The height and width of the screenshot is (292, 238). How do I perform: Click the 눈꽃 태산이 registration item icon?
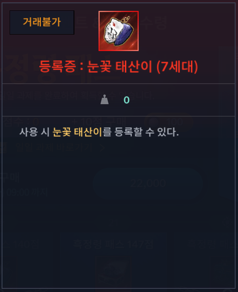(119, 31)
